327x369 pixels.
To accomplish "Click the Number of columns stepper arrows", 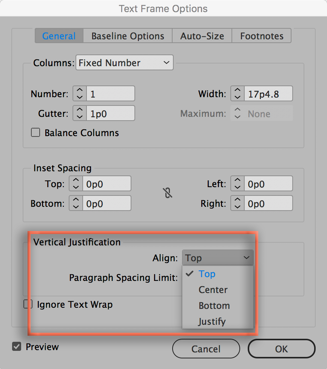I will pos(79,94).
